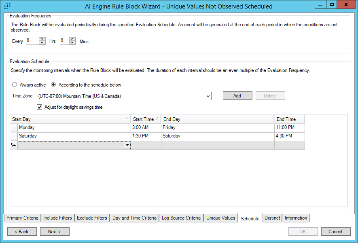Image resolution: width=358 pixels, height=243 pixels.
Task: Click the Add schedule button
Action: coord(237,96)
